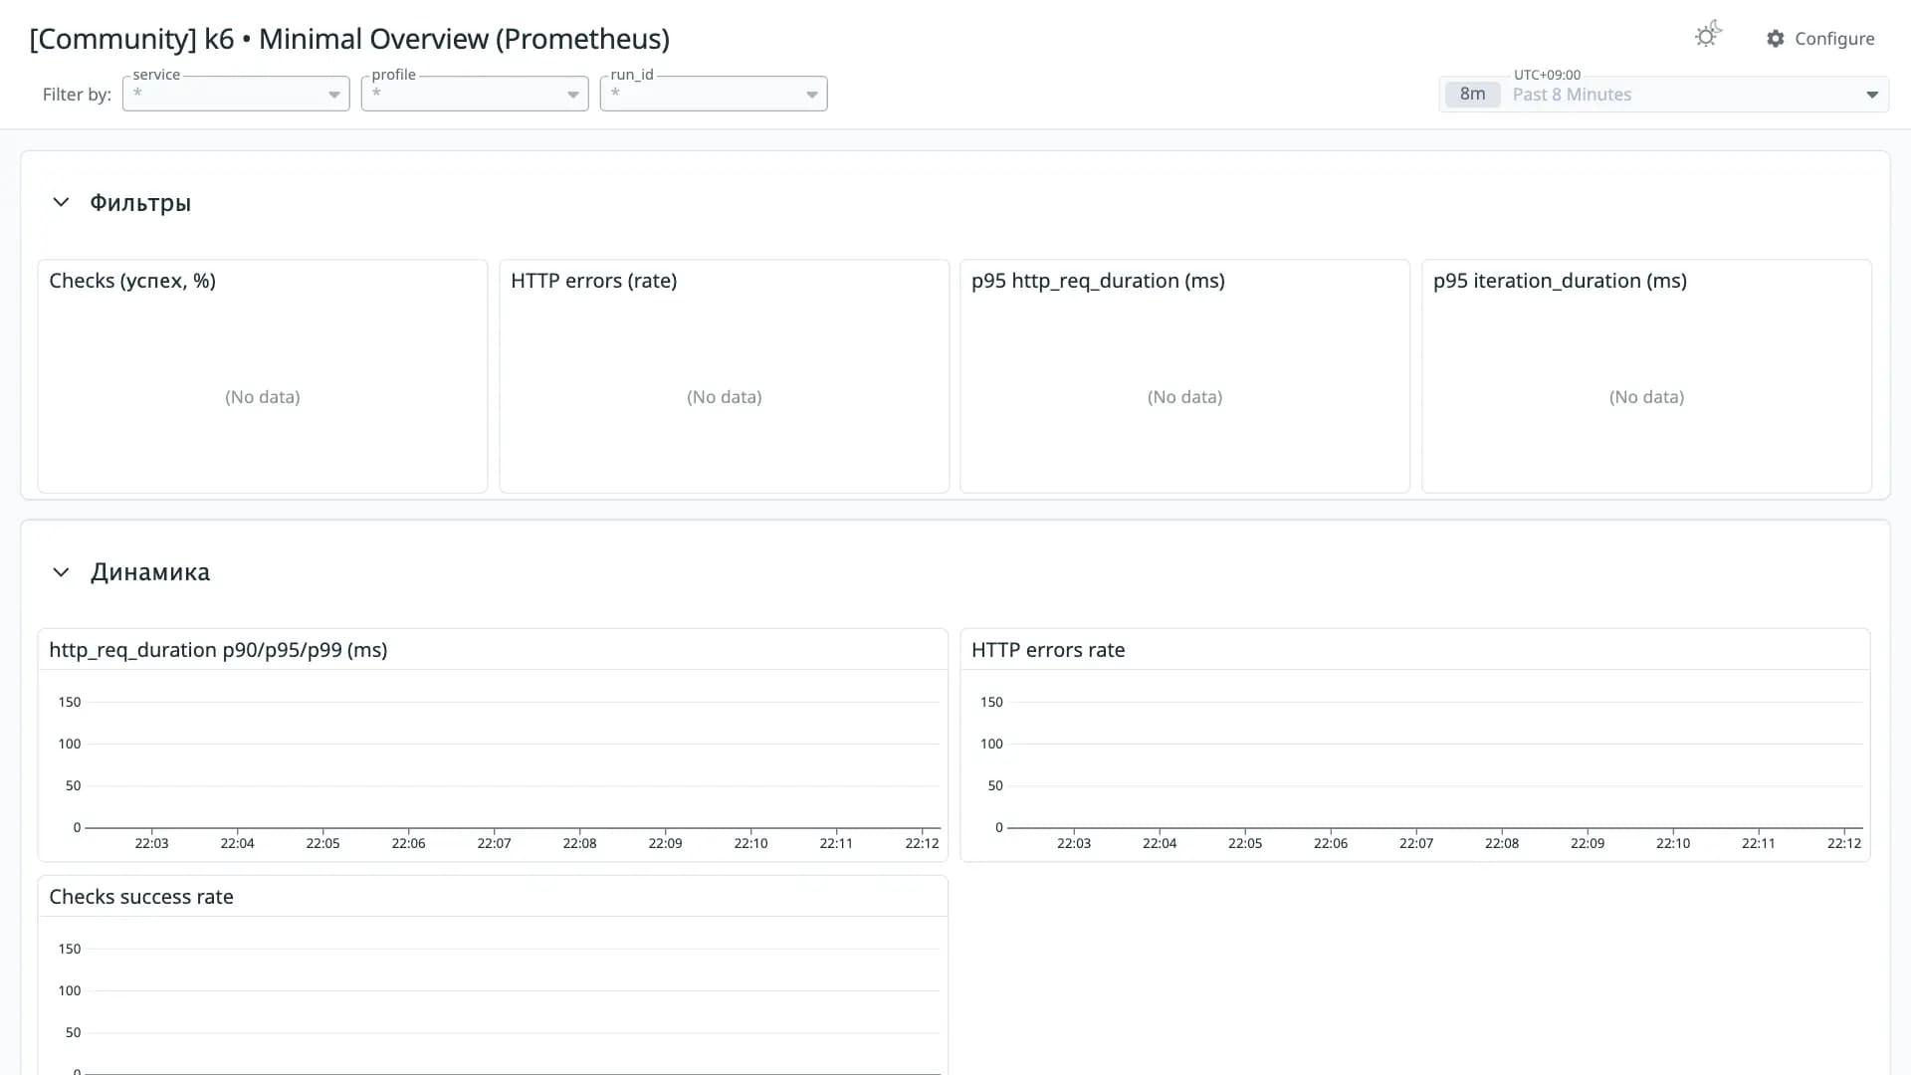Click the http_req_duration p90/p95/p99 (ms) graph title
The height and width of the screenshot is (1075, 1911).
tap(218, 650)
